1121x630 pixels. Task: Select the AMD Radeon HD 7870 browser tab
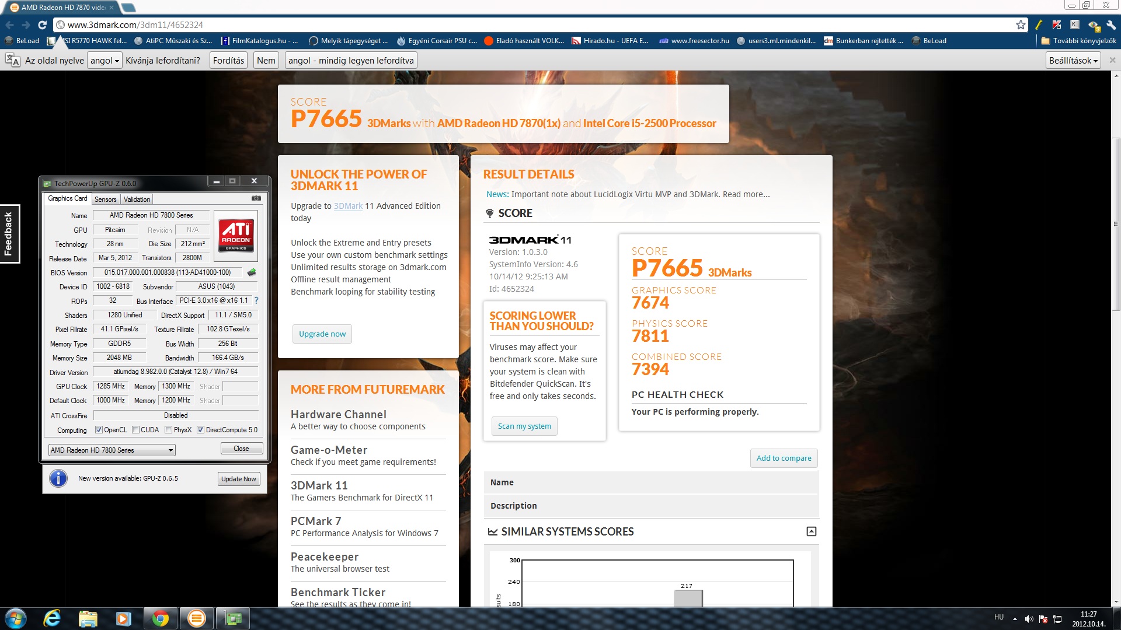pyautogui.click(x=62, y=8)
